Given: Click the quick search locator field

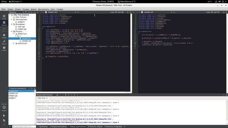Looking at the screenshot, I should (x=24, y=127).
